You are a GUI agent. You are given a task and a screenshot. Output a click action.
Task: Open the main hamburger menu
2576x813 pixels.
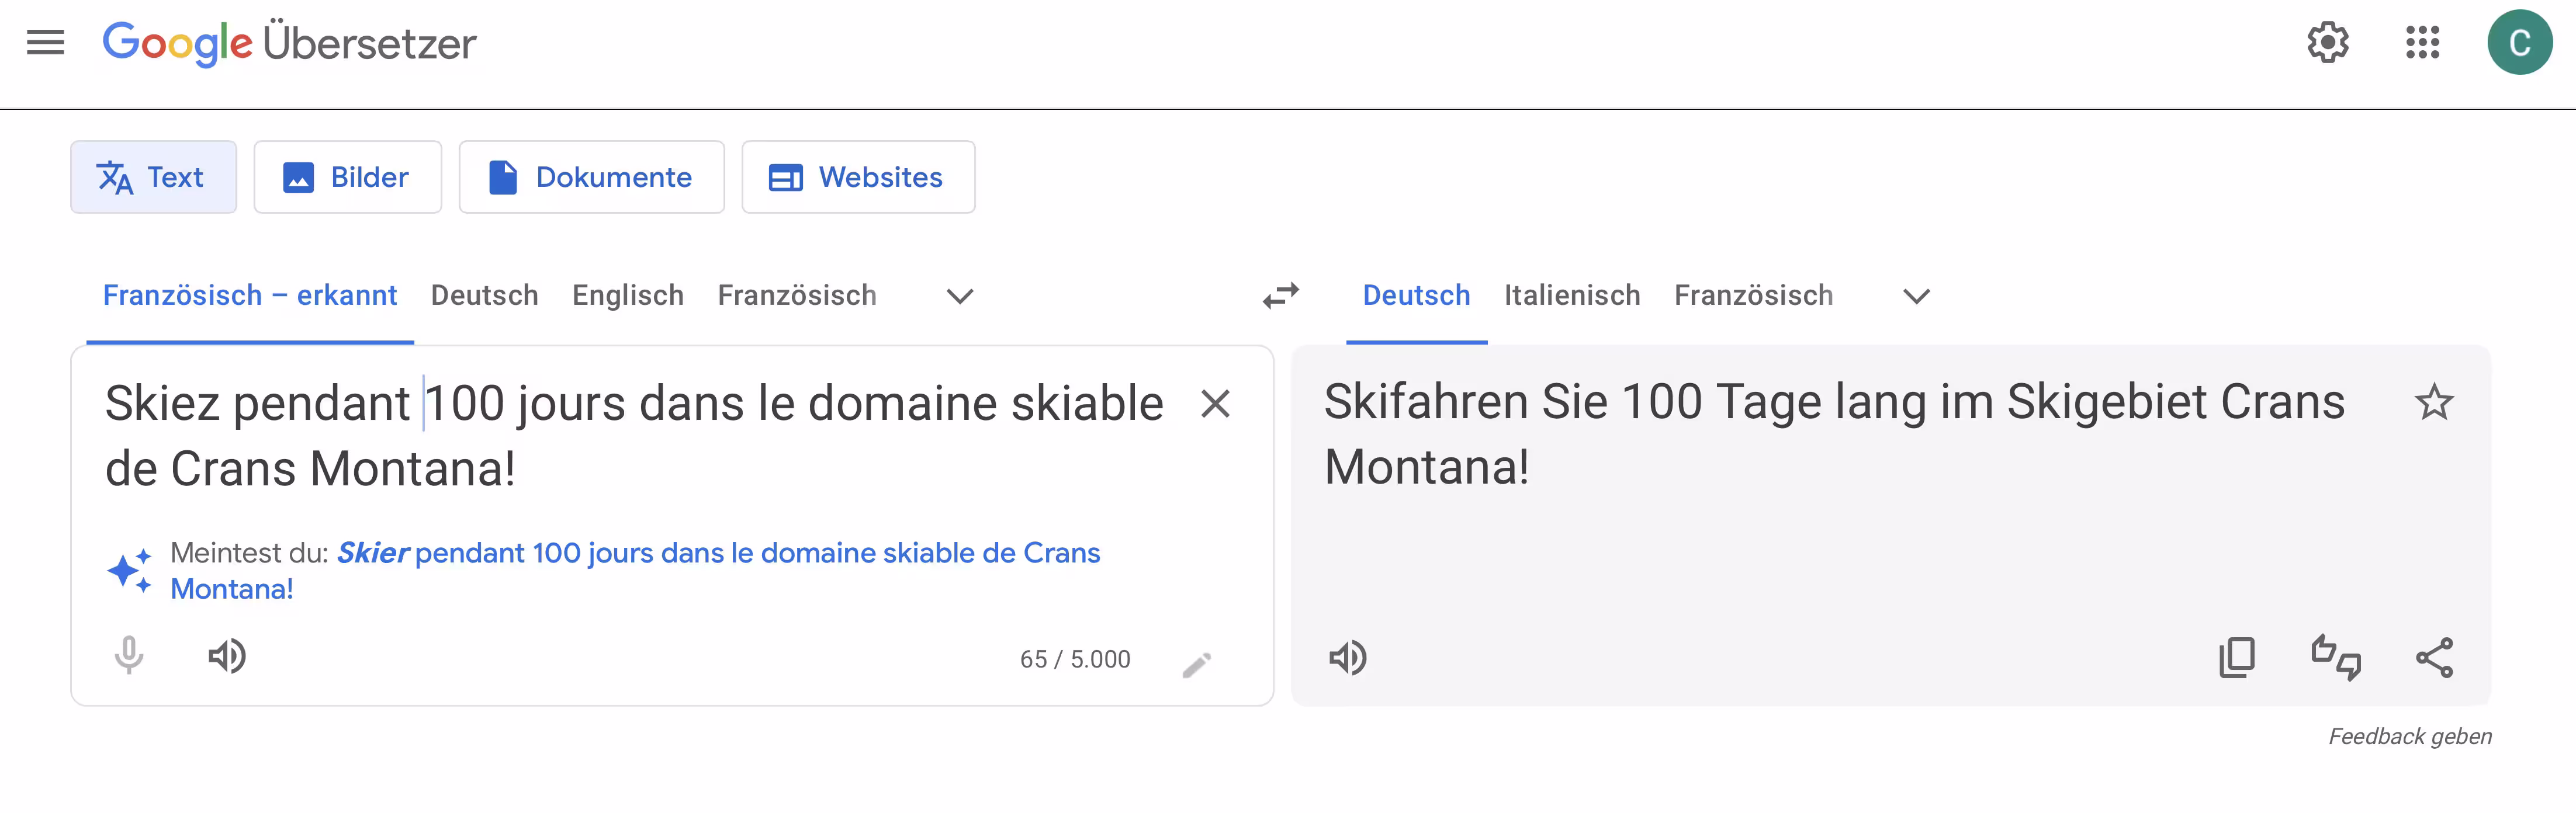[x=45, y=43]
